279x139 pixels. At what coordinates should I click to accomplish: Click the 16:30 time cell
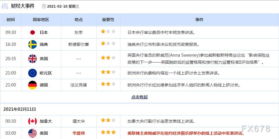[x=11, y=44]
